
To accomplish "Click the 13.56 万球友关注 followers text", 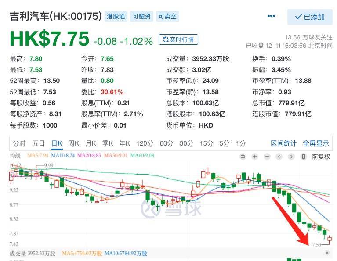I will click(308, 37).
